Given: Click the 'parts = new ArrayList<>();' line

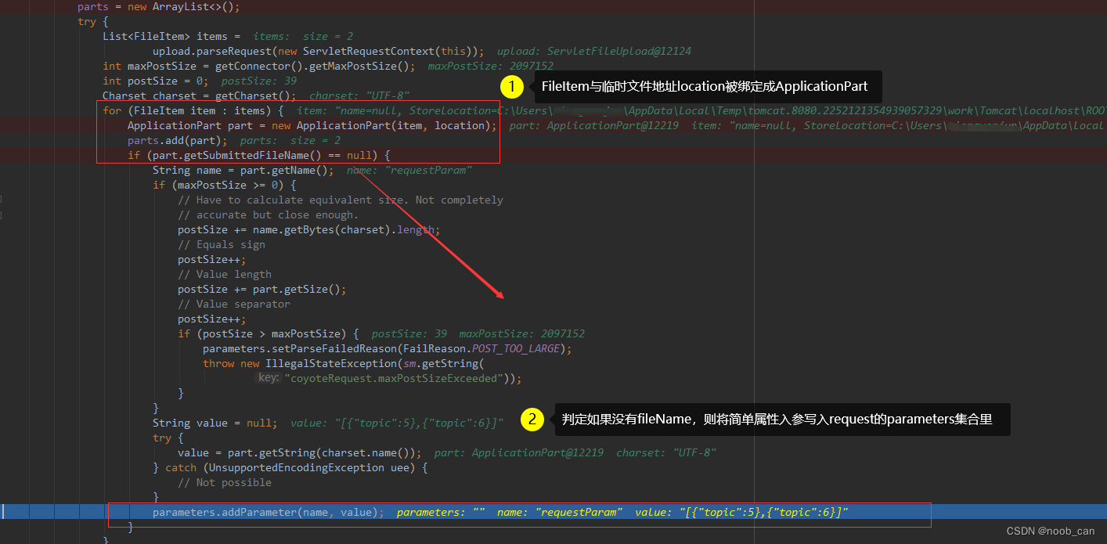Looking at the screenshot, I should 159,6.
